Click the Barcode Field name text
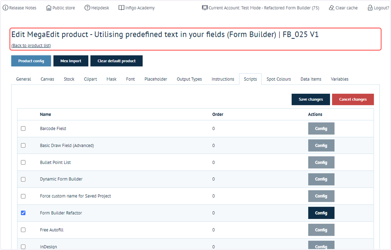The width and height of the screenshot is (391, 250). pos(53,128)
